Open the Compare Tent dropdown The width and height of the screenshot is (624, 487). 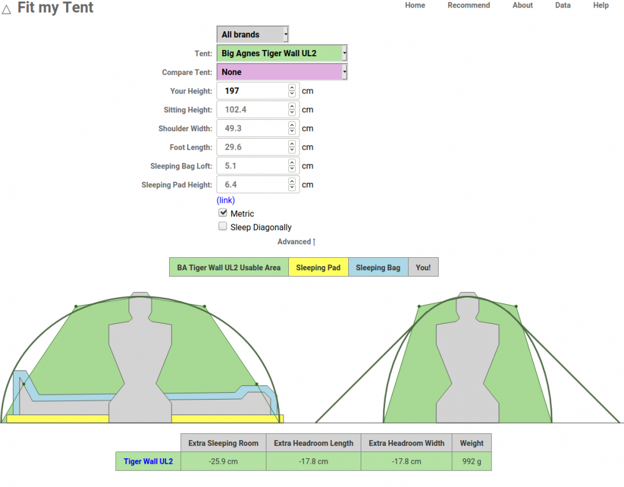coord(282,72)
